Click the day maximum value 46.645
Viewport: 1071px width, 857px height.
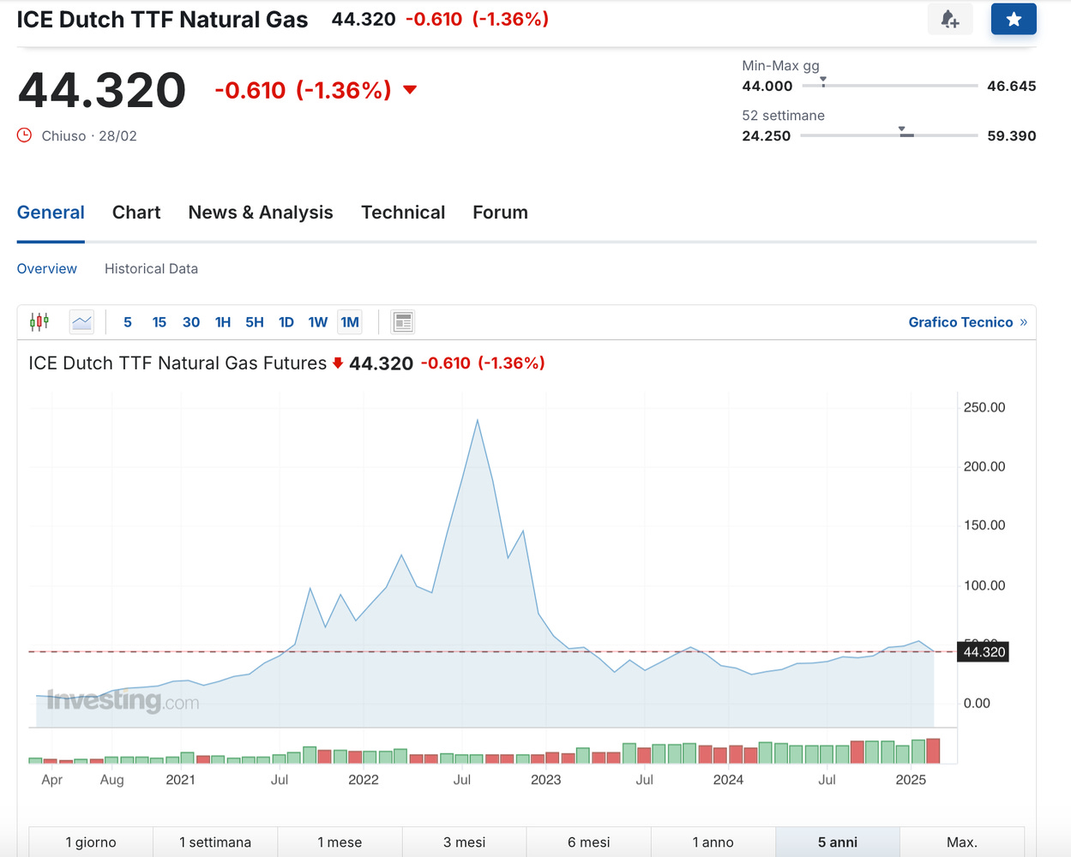(x=1012, y=86)
